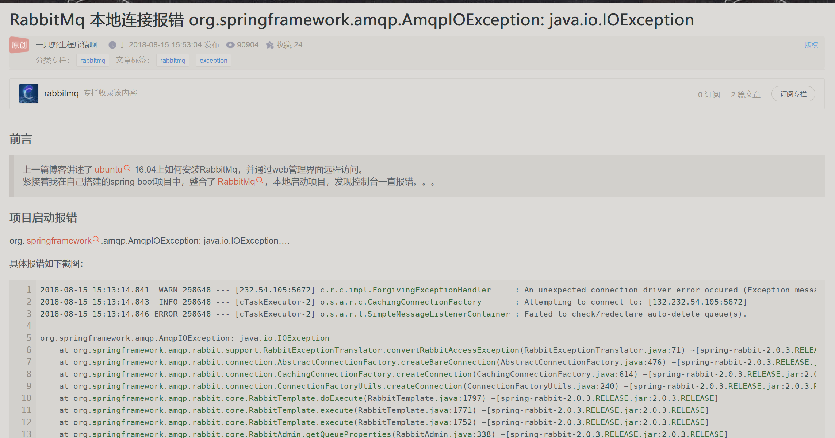Image resolution: width=835 pixels, height=438 pixels.
Task: Click the search icon after RabbitMq
Action: click(260, 180)
